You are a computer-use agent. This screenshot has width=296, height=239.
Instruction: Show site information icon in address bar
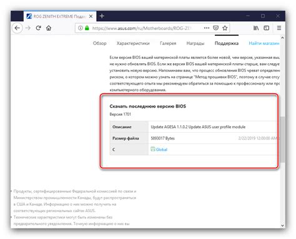[x=80, y=28]
